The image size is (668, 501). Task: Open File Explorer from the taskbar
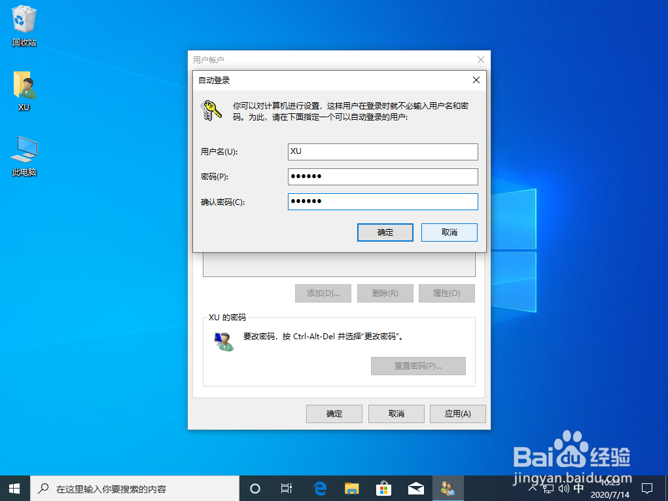tap(351, 488)
